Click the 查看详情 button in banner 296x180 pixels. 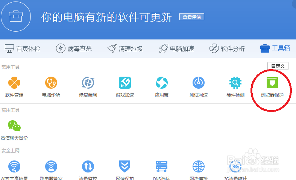tap(192, 17)
